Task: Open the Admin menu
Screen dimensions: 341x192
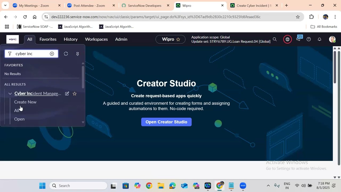Action: click(121, 39)
